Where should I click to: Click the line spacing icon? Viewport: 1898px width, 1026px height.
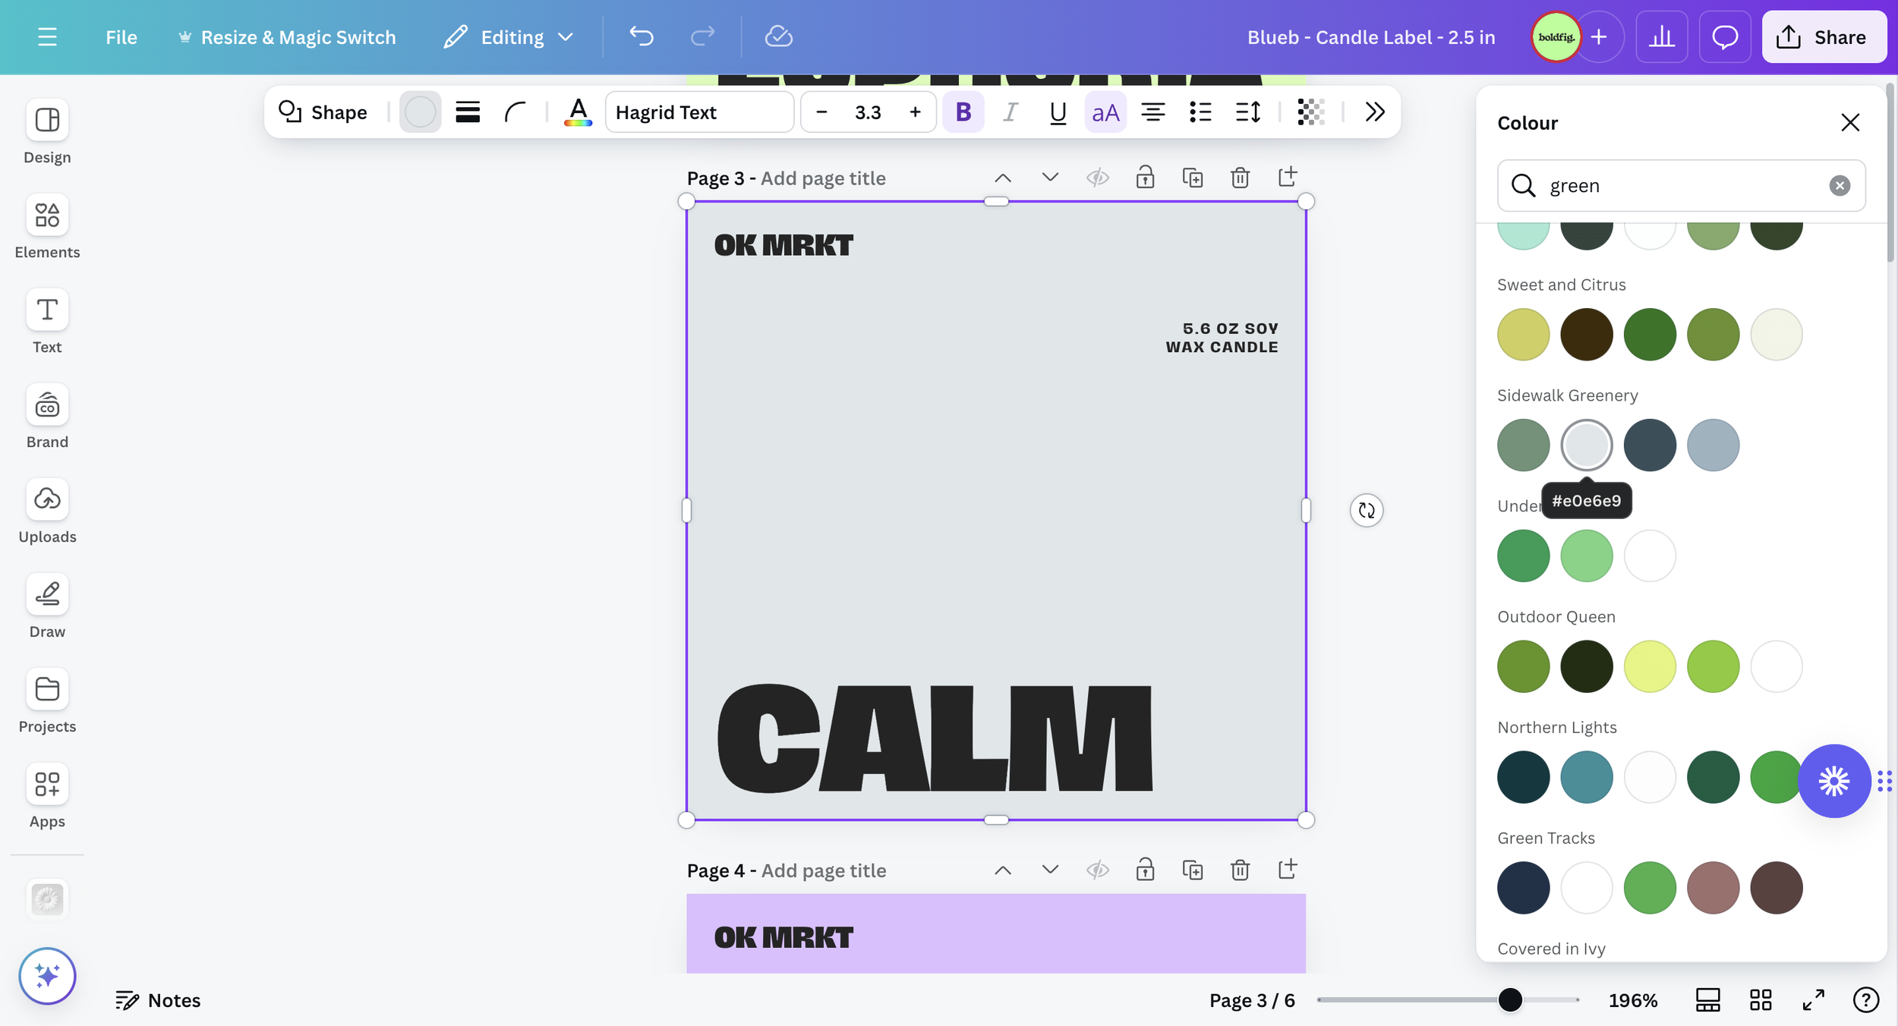click(1247, 112)
